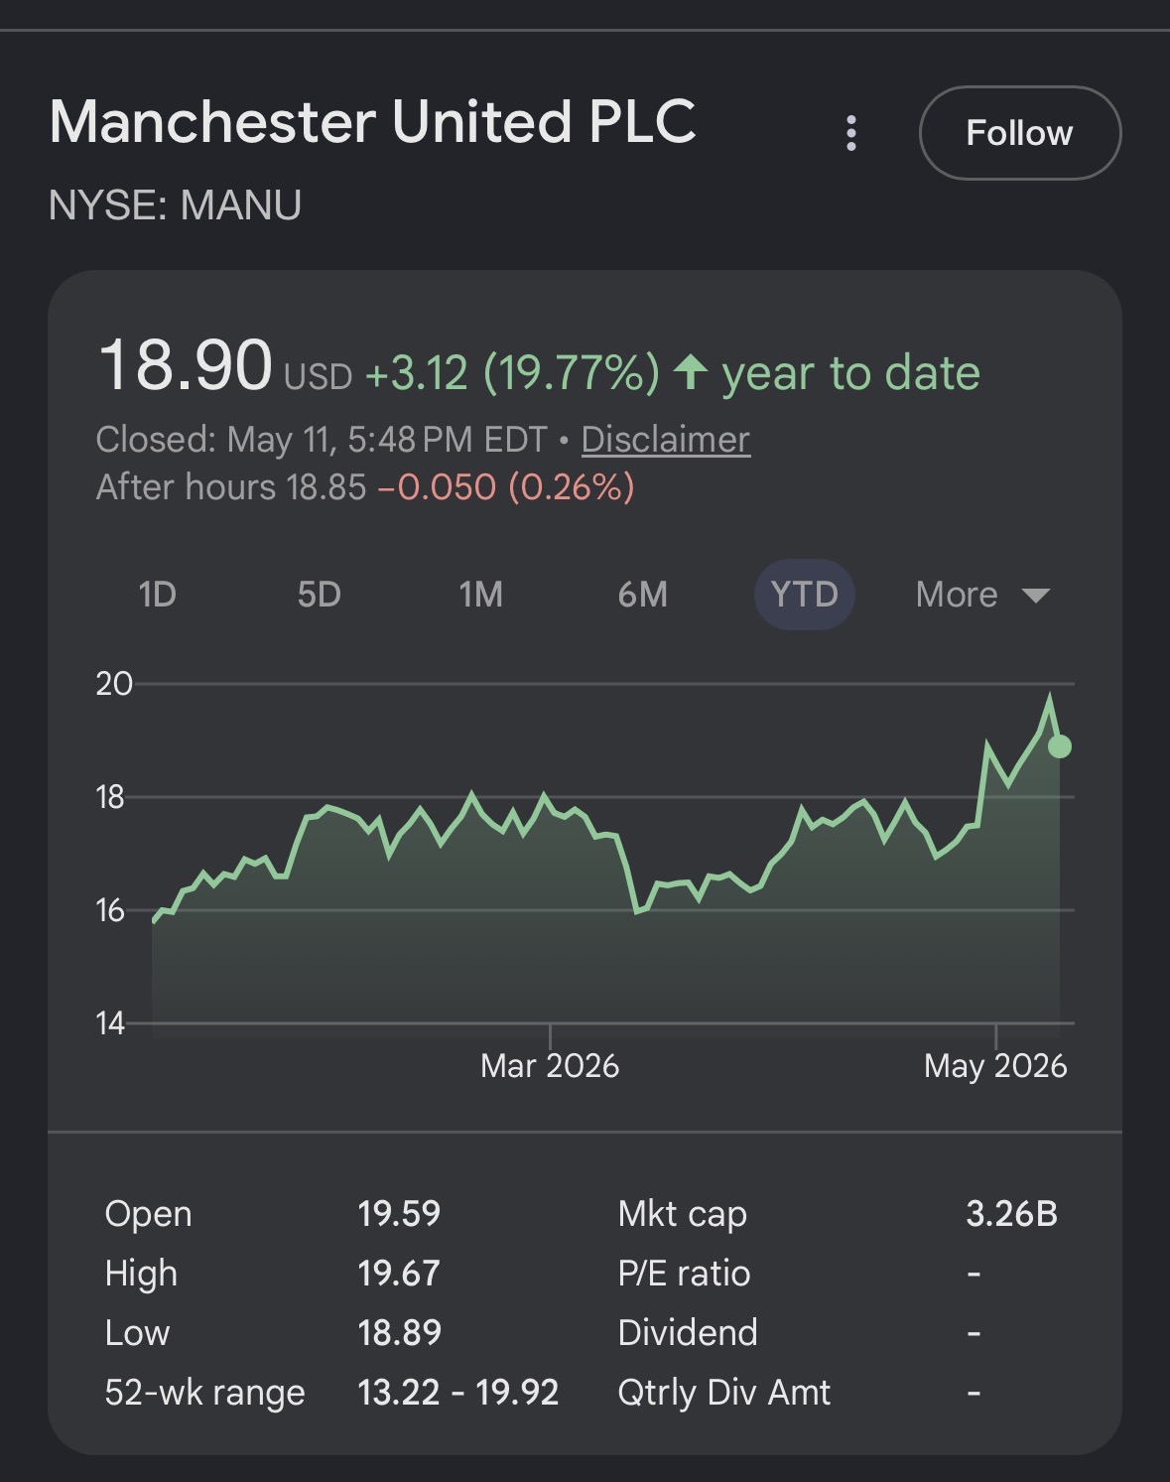Follow Manchester United PLC stock
Viewport: 1170px width, 1482px height.
tap(1020, 133)
